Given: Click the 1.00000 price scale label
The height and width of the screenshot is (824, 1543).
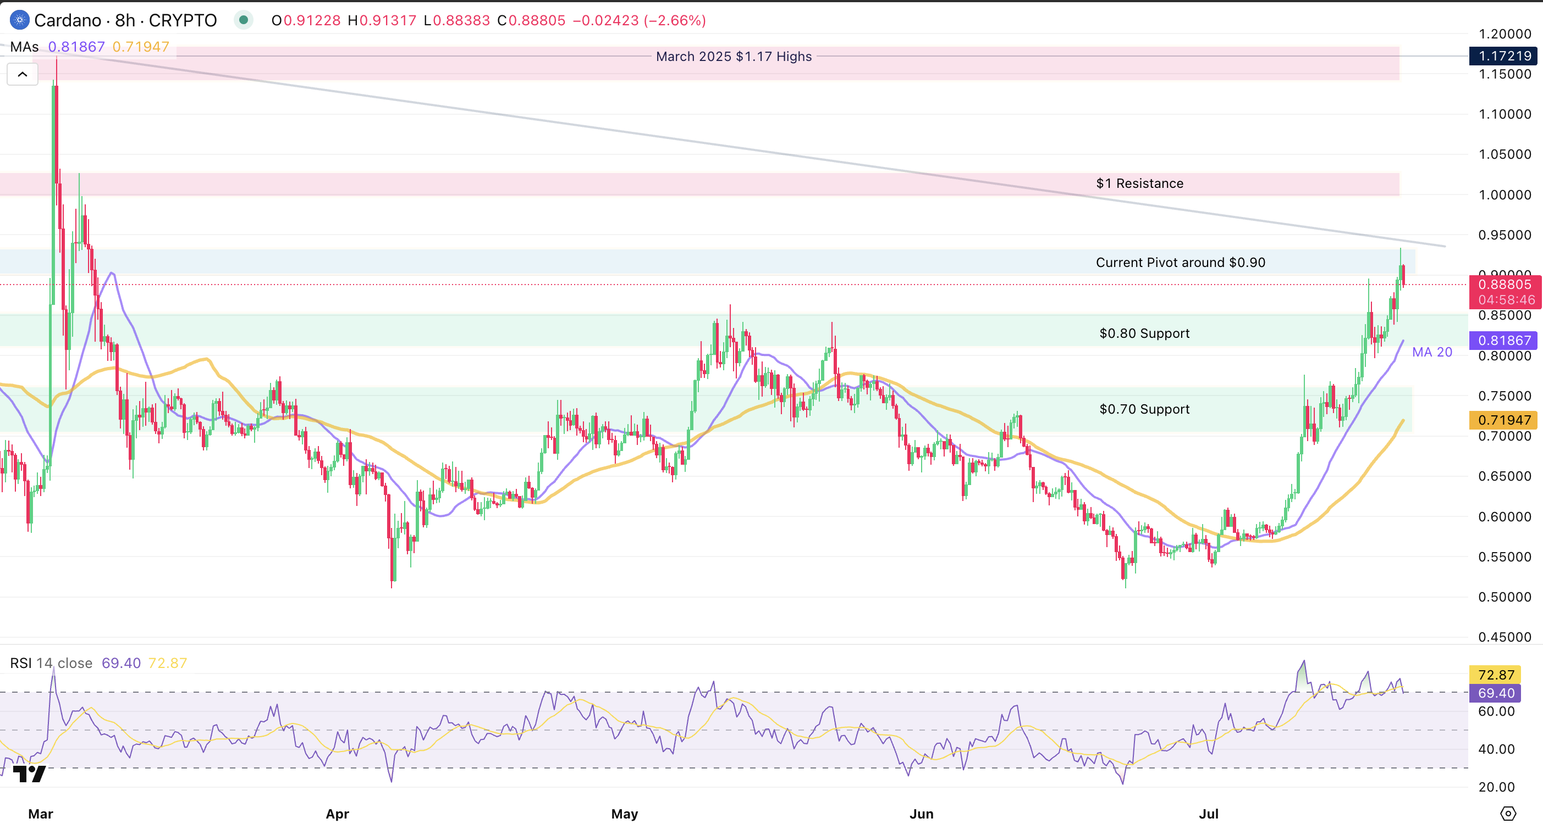Looking at the screenshot, I should coord(1505,194).
